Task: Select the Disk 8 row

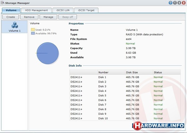Action: (x=125, y=109)
